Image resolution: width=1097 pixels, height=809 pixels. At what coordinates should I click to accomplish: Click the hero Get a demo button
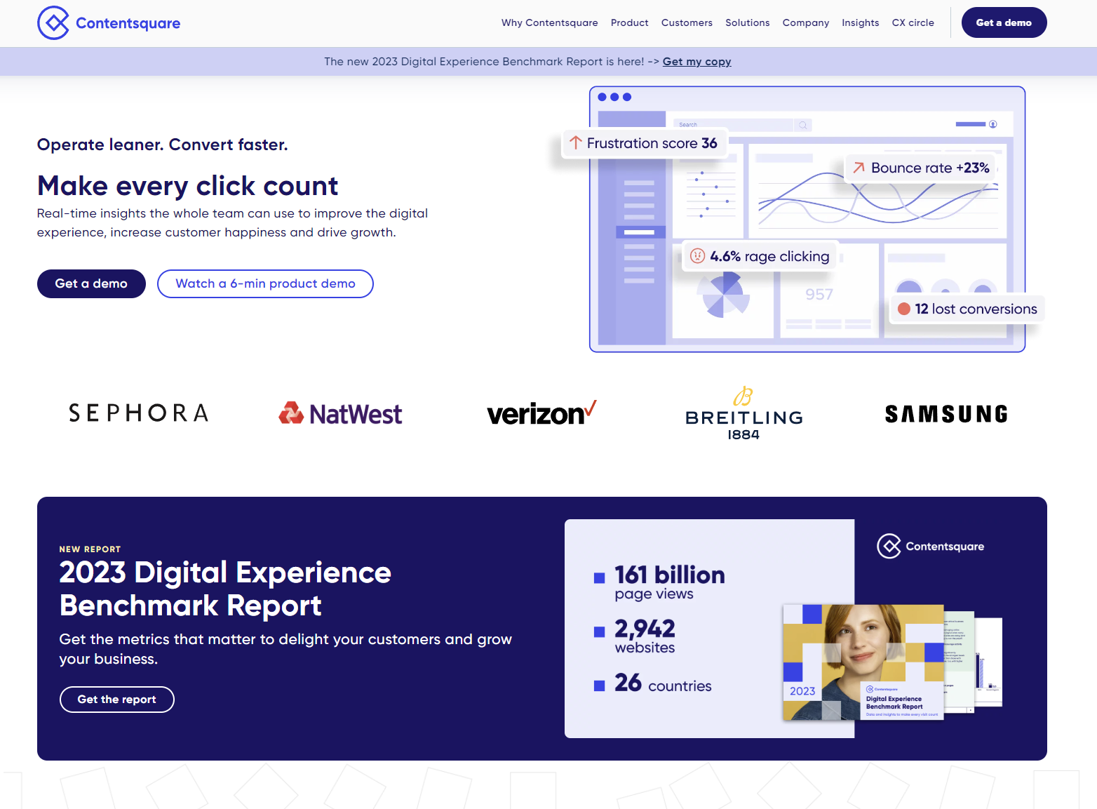tap(91, 283)
